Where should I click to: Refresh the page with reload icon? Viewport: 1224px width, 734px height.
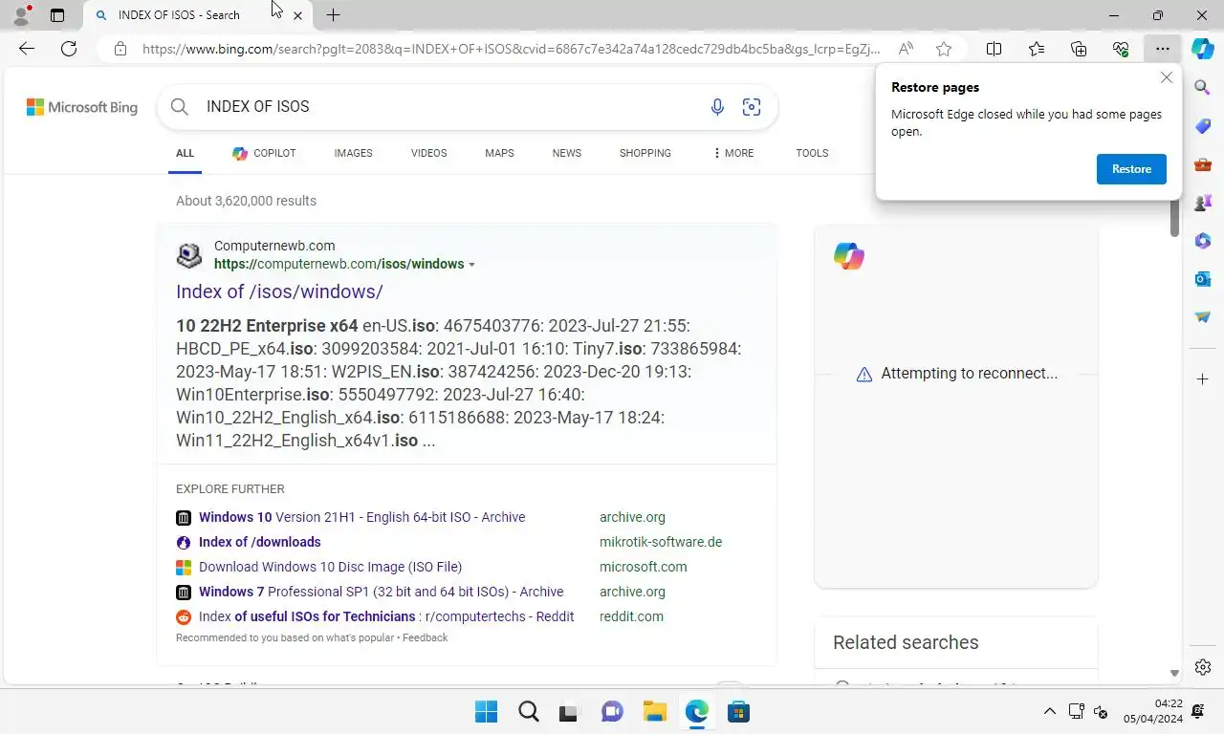pos(69,49)
